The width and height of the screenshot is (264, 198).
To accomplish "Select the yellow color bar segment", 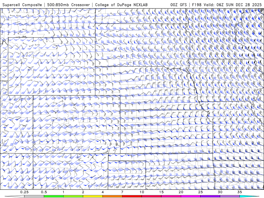I will [x=93, y=196].
